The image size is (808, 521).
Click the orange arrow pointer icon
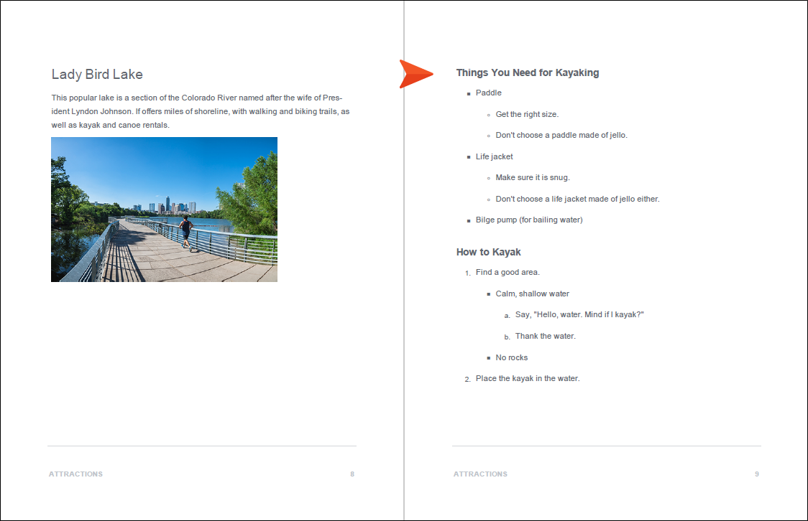(x=415, y=74)
